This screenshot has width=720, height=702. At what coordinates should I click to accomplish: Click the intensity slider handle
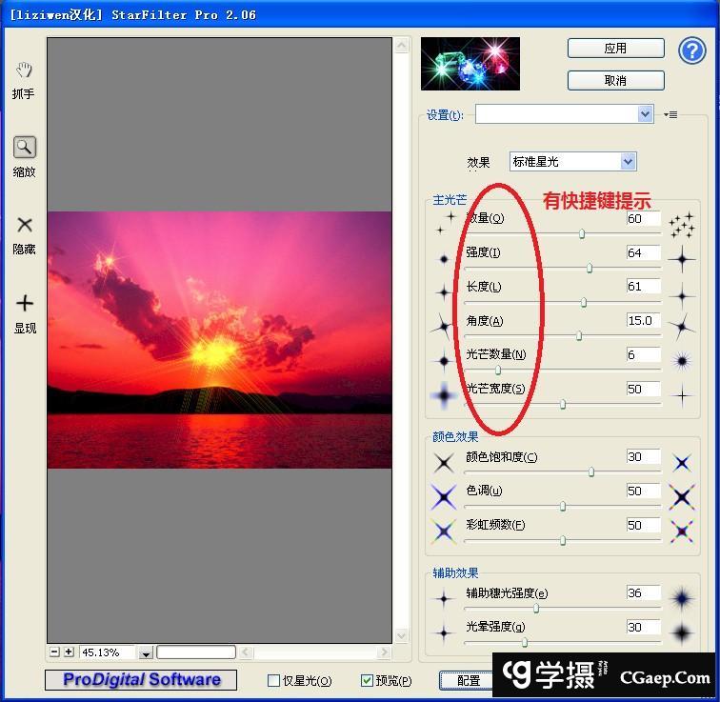pyautogui.click(x=590, y=268)
